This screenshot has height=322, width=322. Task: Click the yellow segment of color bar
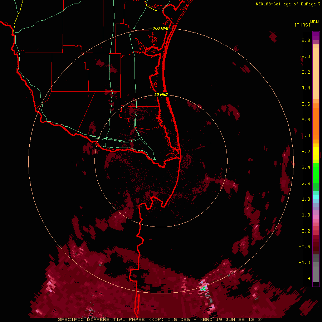(x=316, y=153)
